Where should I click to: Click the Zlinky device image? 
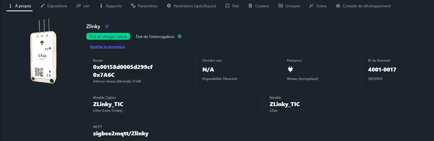pyautogui.click(x=44, y=52)
